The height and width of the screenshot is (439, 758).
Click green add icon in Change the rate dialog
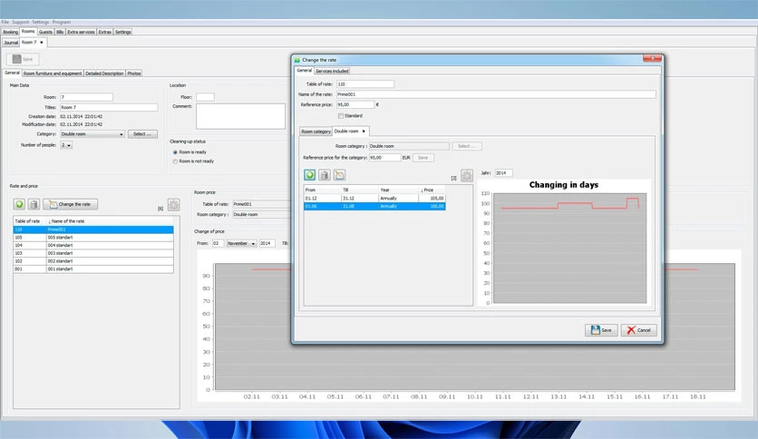coord(310,175)
